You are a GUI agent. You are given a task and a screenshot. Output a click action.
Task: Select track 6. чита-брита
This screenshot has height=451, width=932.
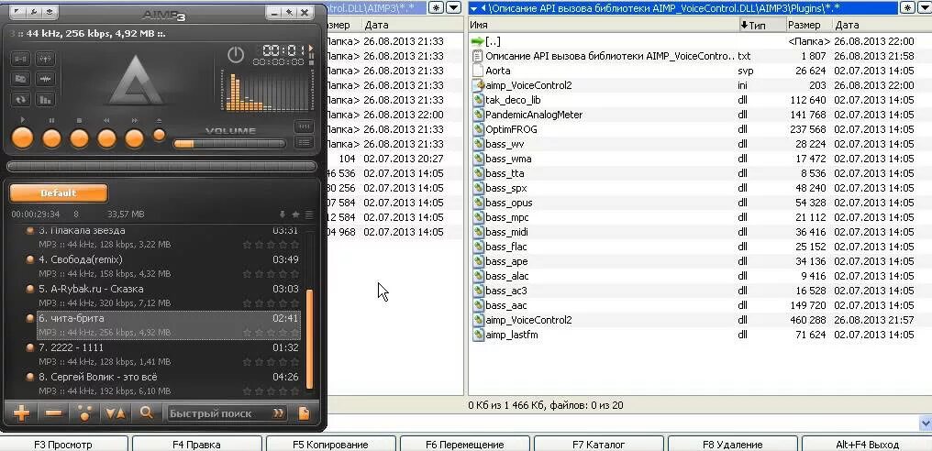169,325
